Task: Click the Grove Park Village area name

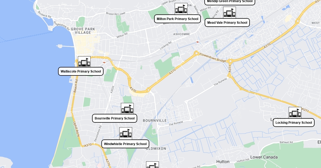Action: [x=83, y=31]
